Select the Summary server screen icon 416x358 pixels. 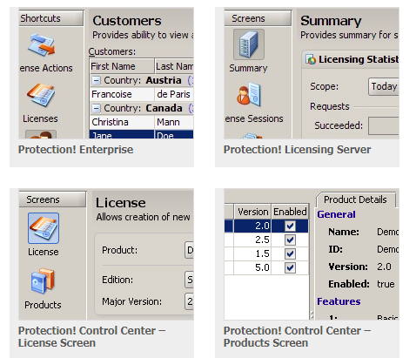click(x=249, y=44)
